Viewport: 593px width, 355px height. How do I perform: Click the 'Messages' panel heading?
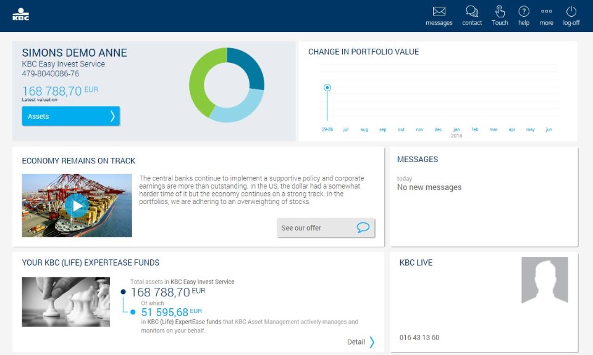tap(418, 159)
